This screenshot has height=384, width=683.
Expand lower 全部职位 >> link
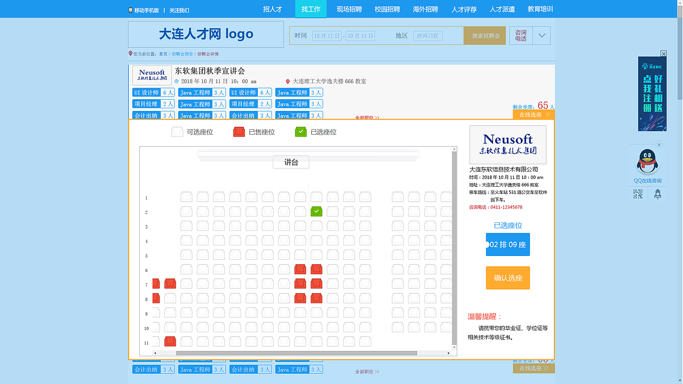(367, 372)
